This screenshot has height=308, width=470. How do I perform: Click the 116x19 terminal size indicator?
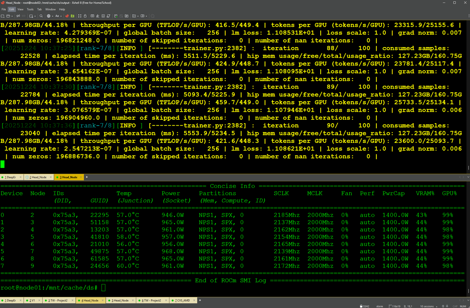point(394,306)
